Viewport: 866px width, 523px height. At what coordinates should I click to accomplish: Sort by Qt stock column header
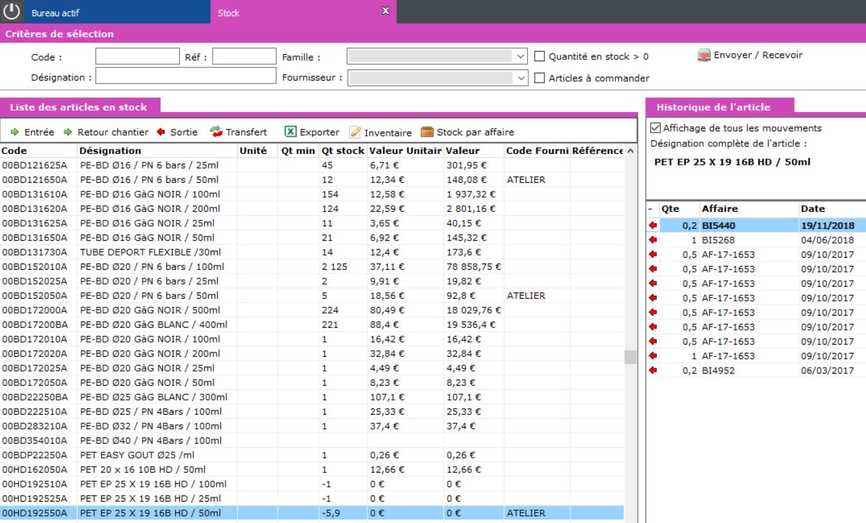tap(343, 151)
